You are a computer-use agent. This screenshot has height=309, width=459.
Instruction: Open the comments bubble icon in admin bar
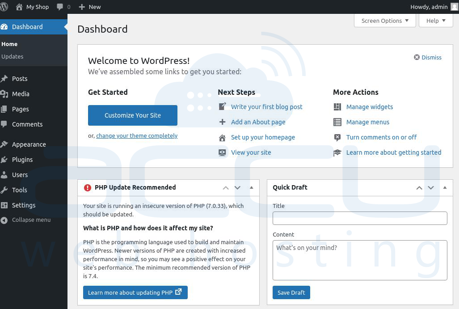[x=60, y=7]
